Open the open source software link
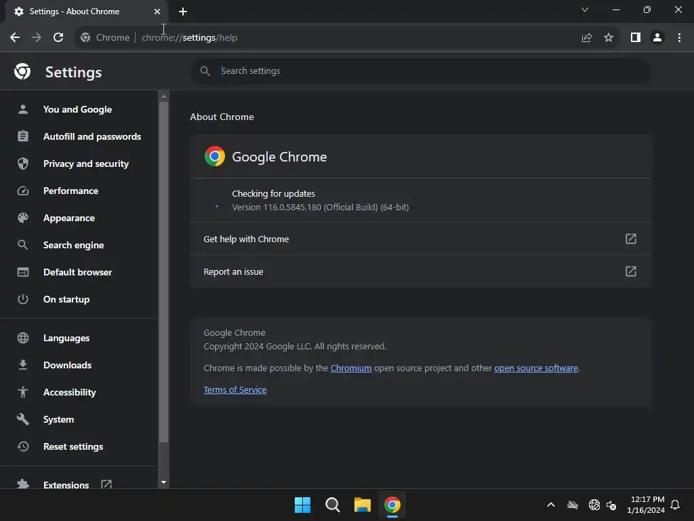 [536, 368]
